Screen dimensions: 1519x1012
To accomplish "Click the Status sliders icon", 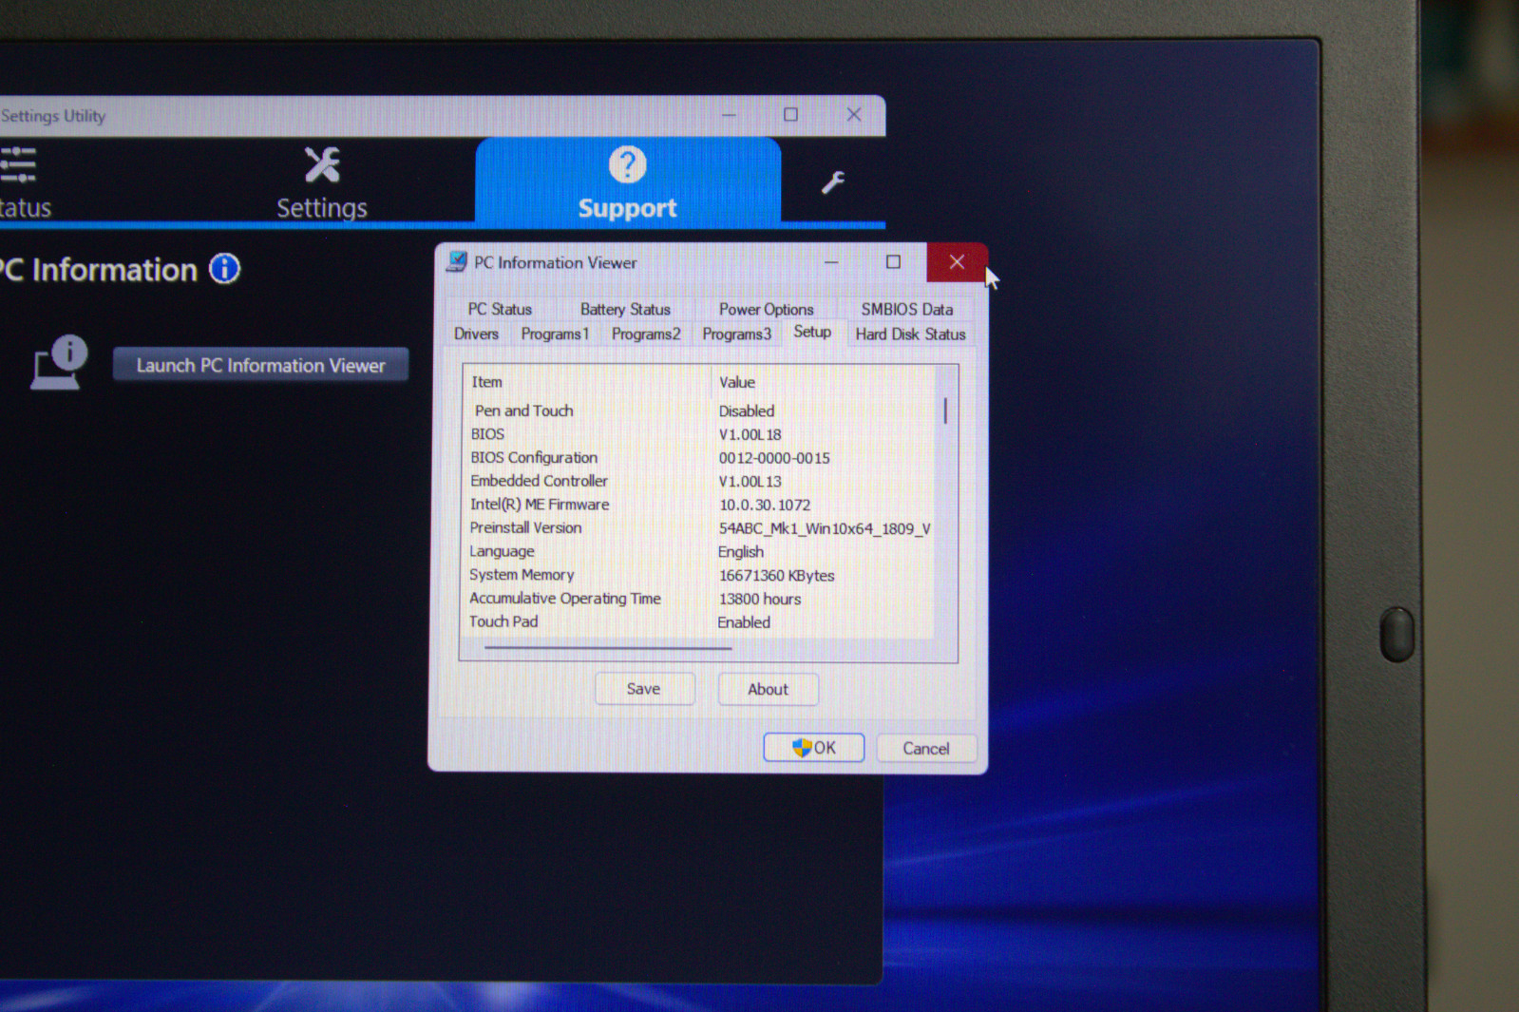I will click(x=17, y=164).
